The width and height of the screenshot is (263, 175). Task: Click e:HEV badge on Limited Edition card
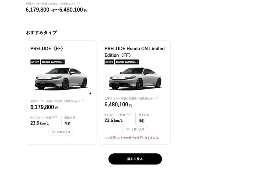coord(109,62)
